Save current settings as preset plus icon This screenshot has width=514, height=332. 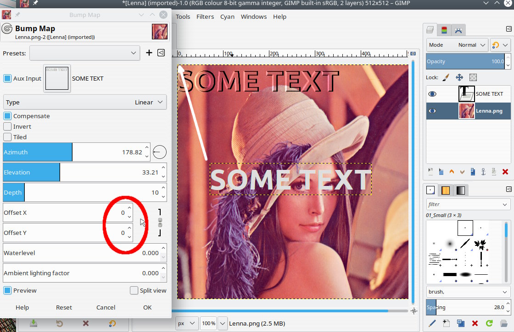[x=149, y=53]
